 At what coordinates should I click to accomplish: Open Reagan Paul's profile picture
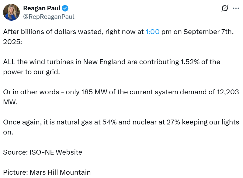coord(12,12)
